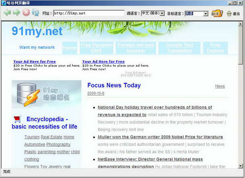Click the vertical scrollbar thumb

tap(240, 46)
